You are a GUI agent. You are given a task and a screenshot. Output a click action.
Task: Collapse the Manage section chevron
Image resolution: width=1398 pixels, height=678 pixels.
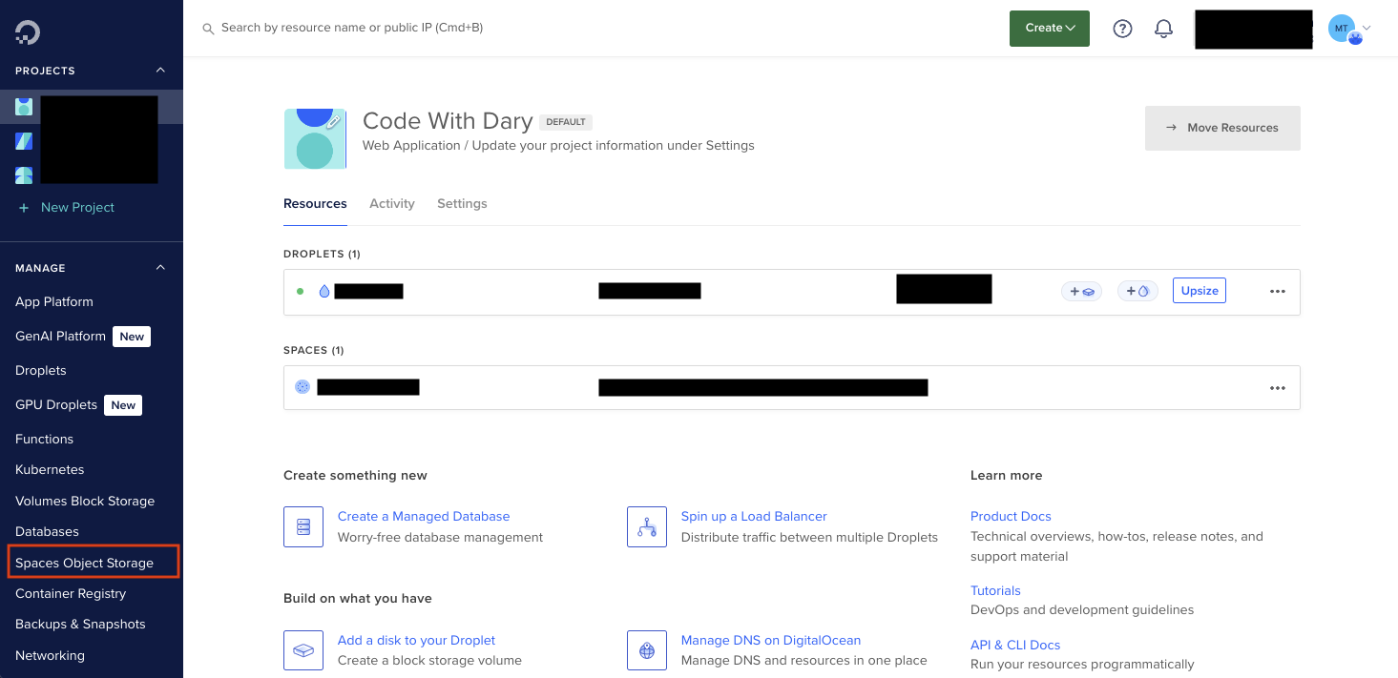pyautogui.click(x=160, y=268)
